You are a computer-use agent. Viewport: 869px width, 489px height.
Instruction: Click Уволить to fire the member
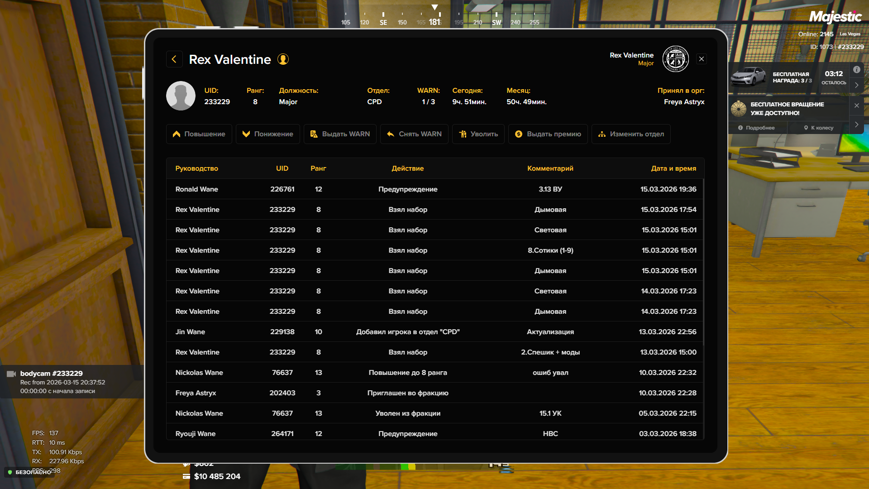click(478, 134)
